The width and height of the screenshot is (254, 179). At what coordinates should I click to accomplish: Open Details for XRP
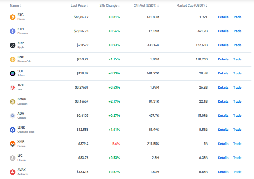223,45
